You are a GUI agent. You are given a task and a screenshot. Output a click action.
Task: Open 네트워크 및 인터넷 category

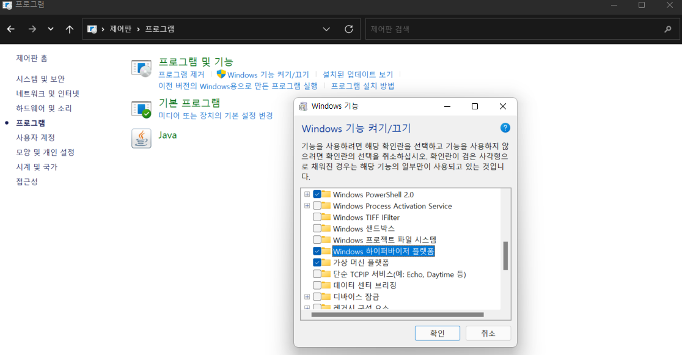point(48,93)
